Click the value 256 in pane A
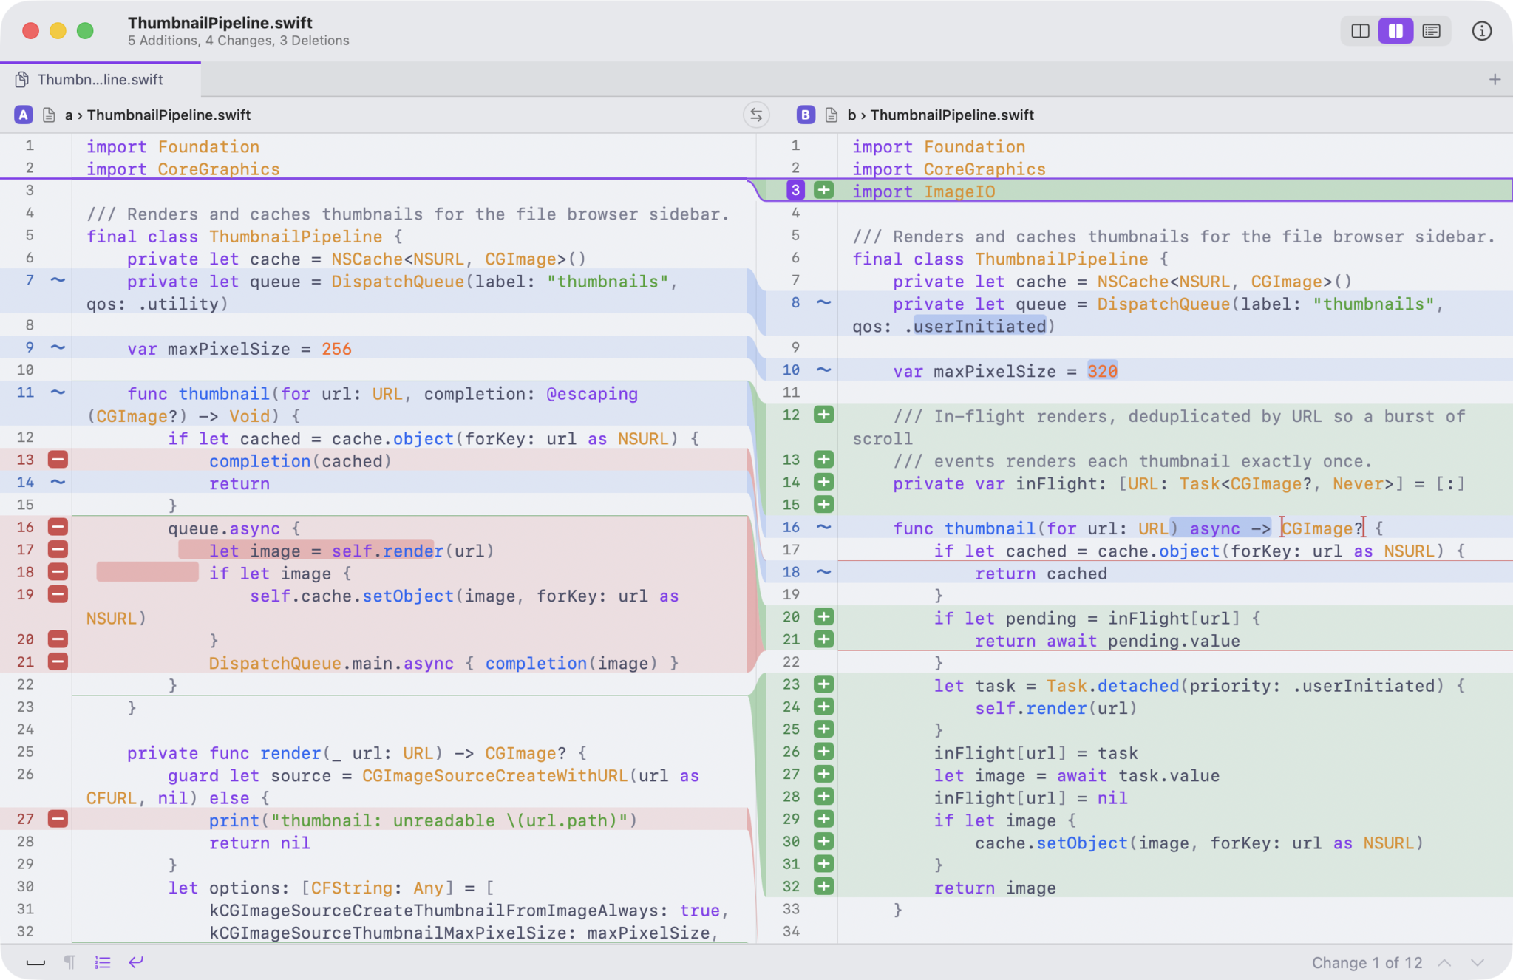 336,349
